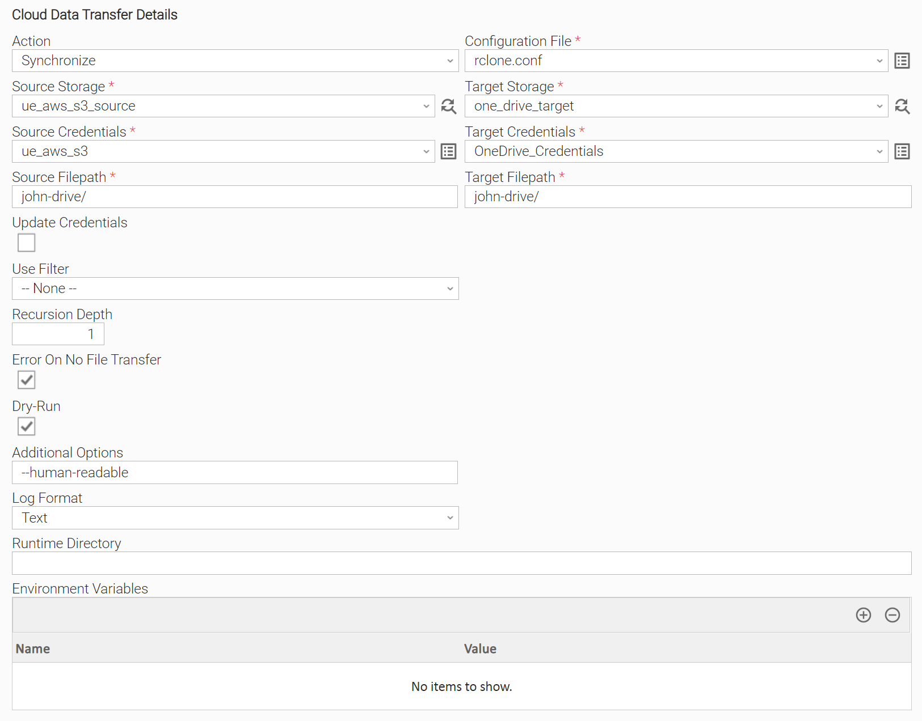Open Target Credentials details icon
922x721 pixels.
click(x=902, y=151)
